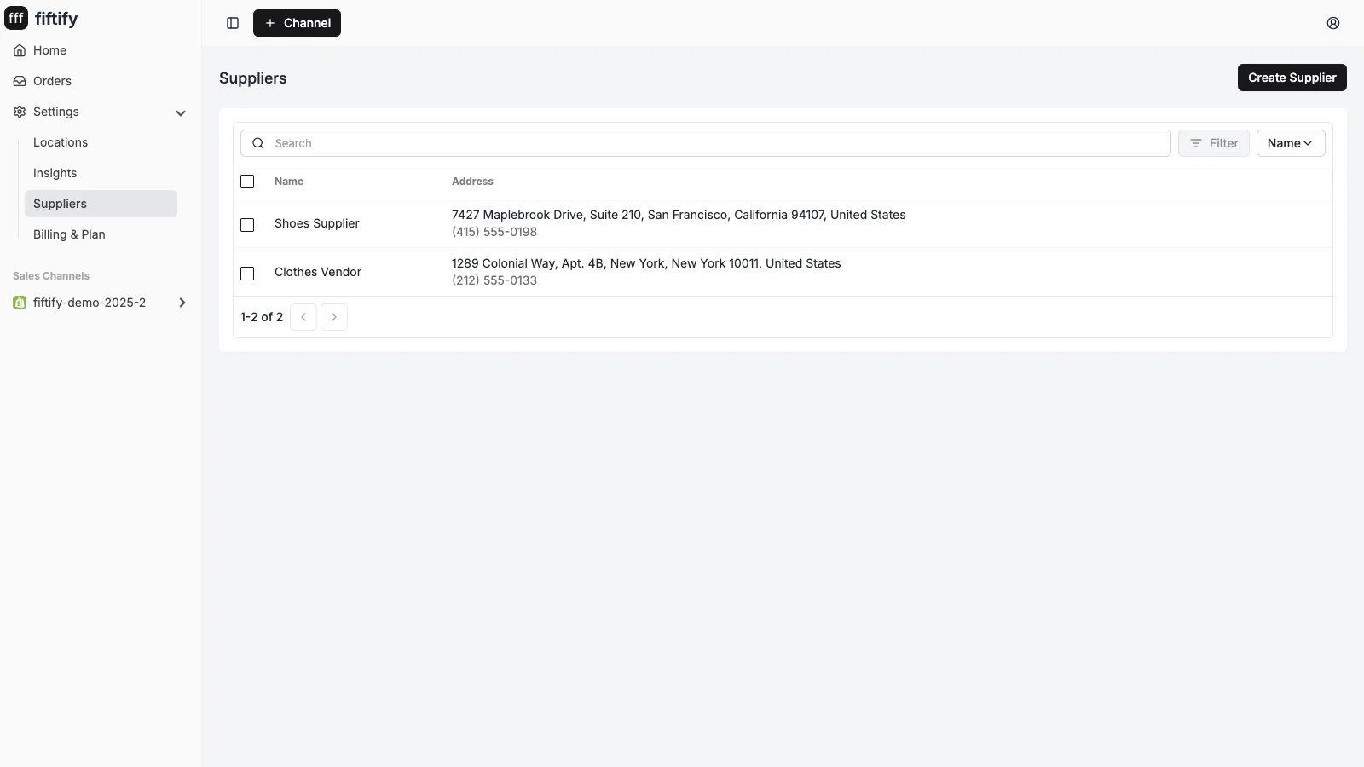Go to next page of suppliers

(334, 317)
